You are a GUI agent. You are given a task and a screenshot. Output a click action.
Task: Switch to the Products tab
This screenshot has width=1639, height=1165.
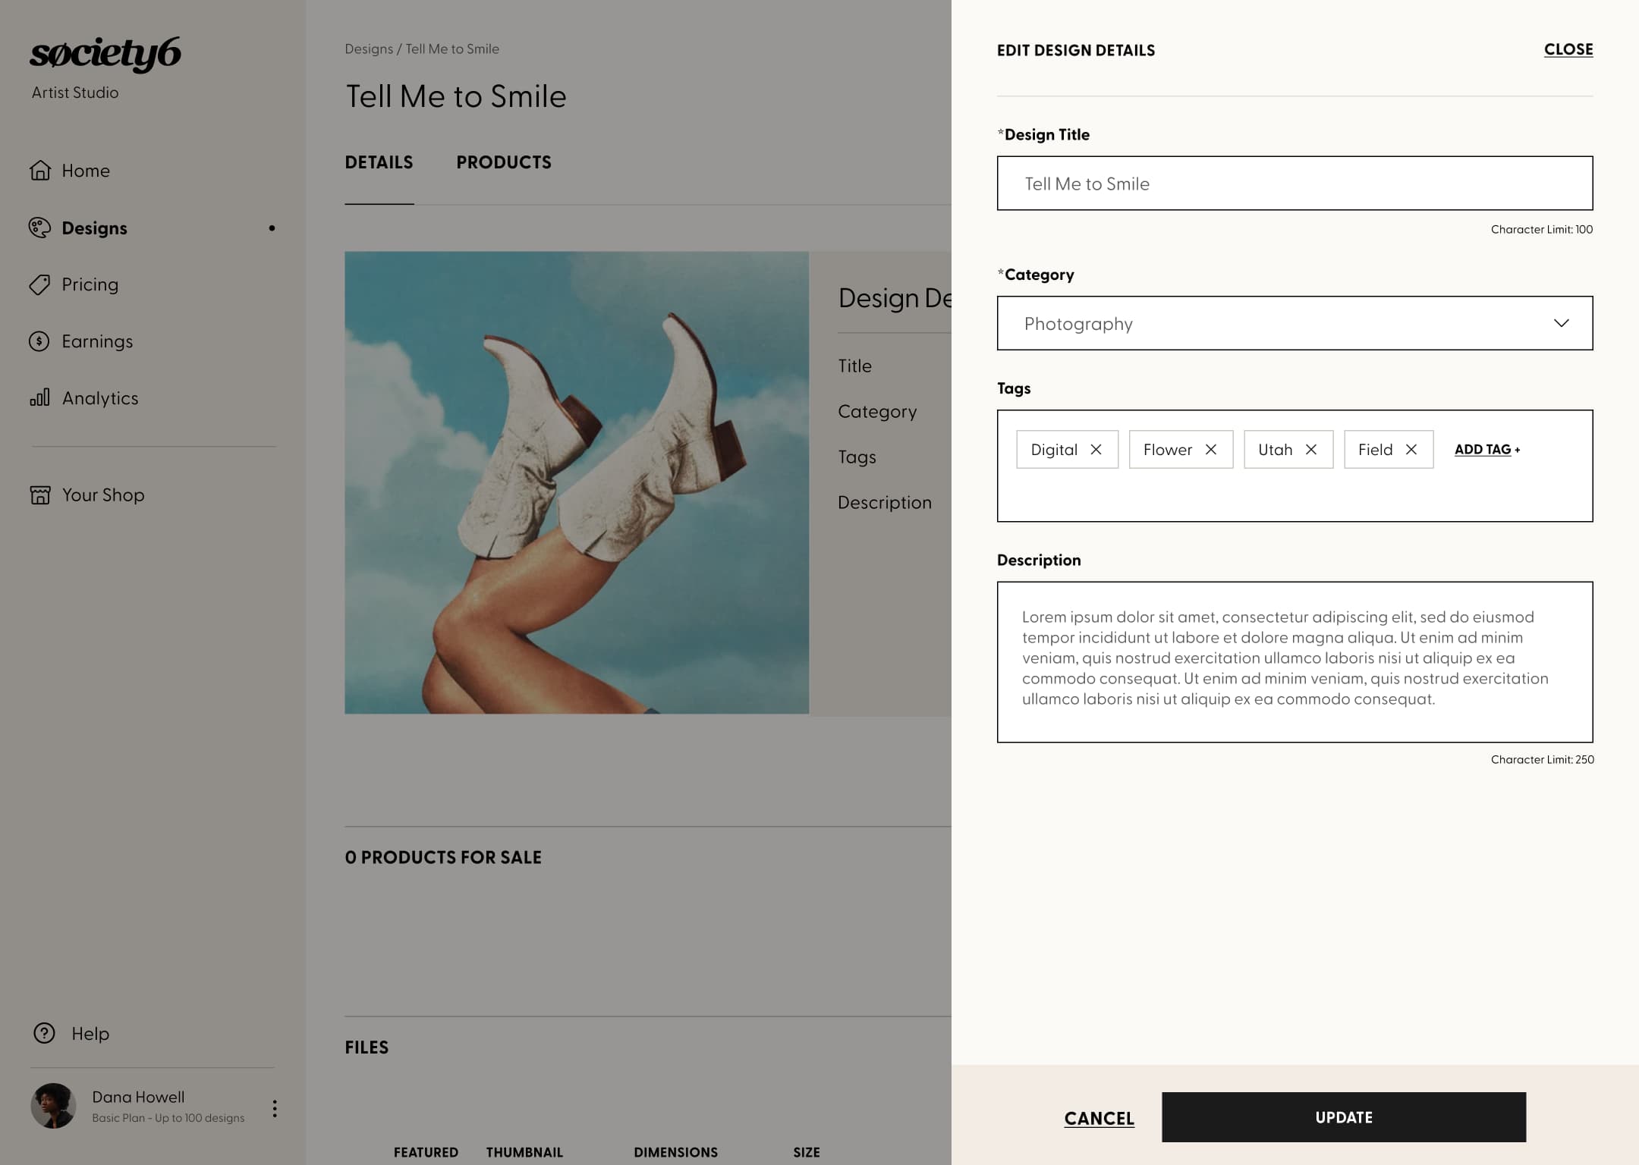pyautogui.click(x=504, y=162)
